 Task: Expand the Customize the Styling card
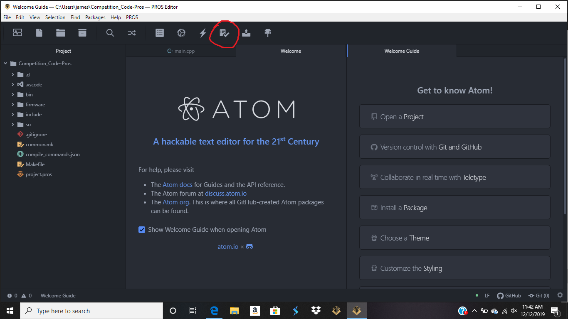455,268
